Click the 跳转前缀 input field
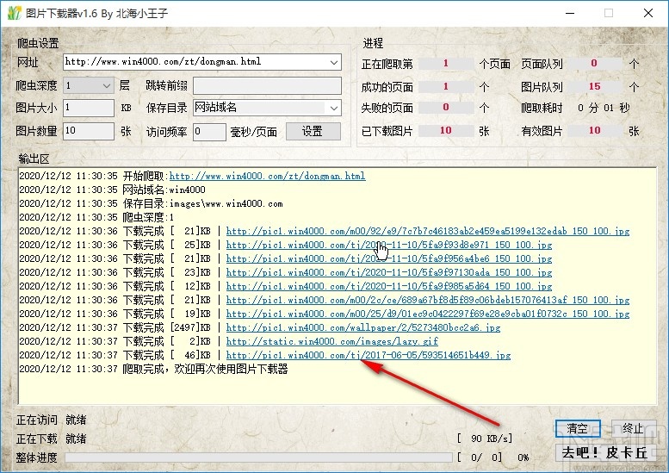This screenshot has width=669, height=473. pyautogui.click(x=267, y=85)
